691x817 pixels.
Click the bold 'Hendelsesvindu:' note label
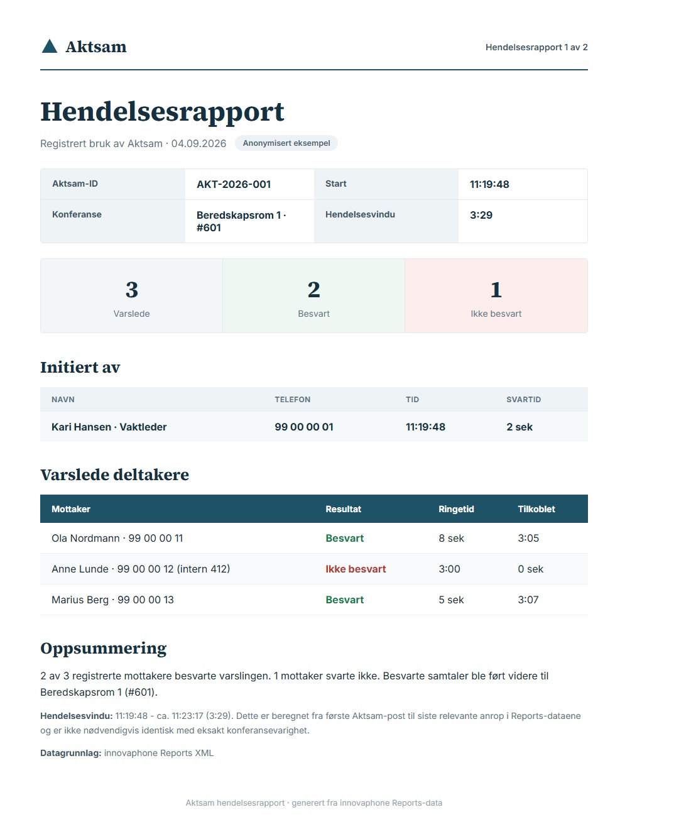(x=77, y=716)
